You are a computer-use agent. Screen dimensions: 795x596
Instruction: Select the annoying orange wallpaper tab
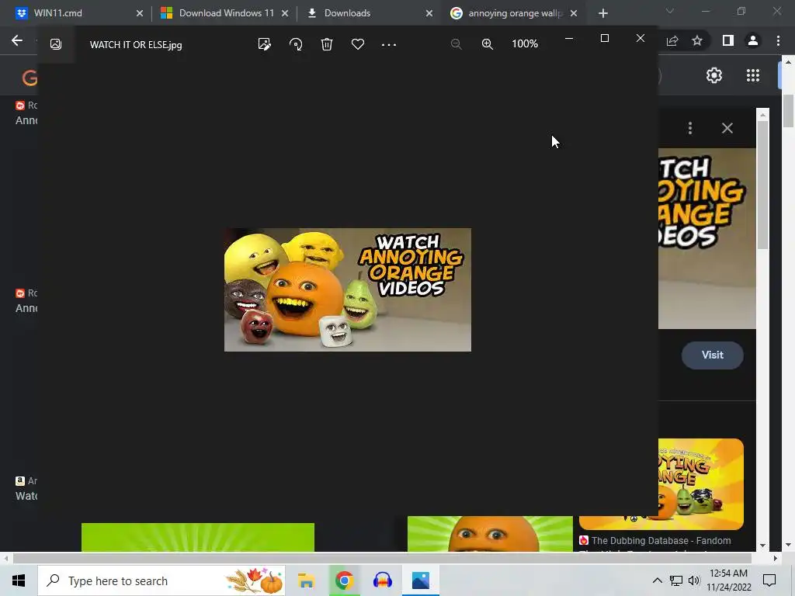tap(514, 13)
